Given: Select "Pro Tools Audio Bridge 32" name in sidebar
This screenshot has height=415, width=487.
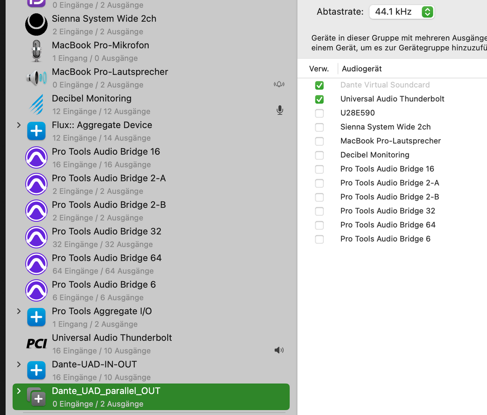Looking at the screenshot, I should click(x=107, y=231).
